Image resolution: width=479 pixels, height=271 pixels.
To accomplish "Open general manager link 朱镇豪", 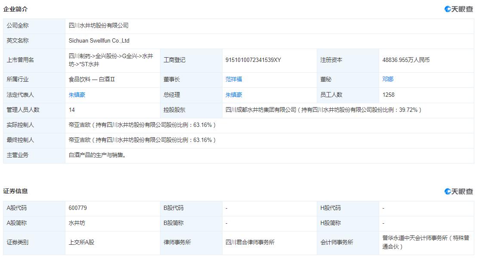I will coord(234,95).
